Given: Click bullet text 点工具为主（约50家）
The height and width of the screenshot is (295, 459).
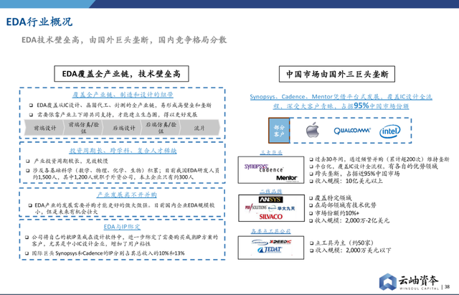Looking at the screenshot, I should tap(344, 243).
